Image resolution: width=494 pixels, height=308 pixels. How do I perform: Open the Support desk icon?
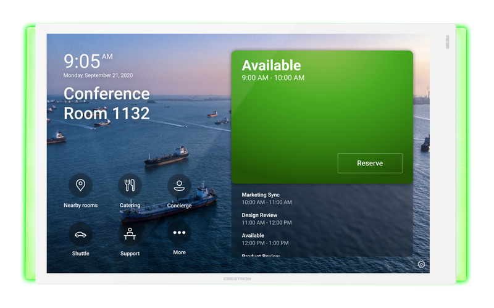pos(130,234)
